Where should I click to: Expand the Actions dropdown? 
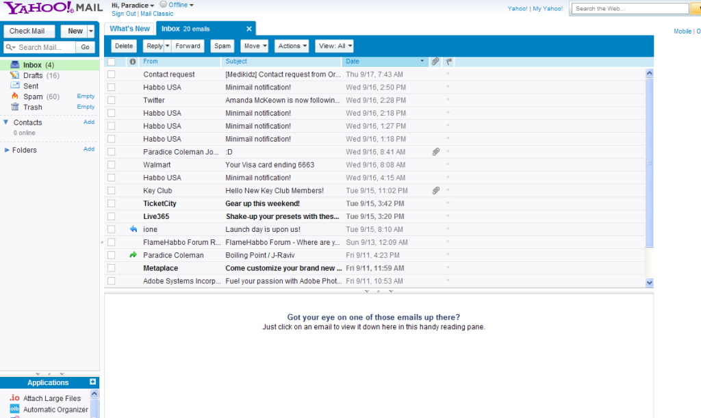(292, 46)
